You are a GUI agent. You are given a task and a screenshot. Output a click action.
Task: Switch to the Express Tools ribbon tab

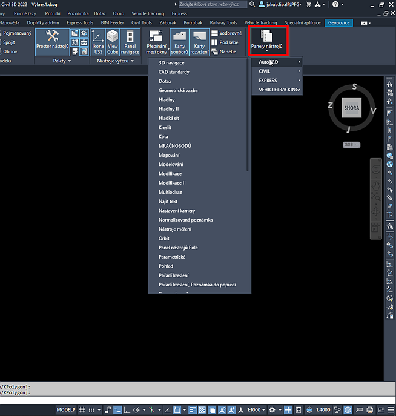79,22
